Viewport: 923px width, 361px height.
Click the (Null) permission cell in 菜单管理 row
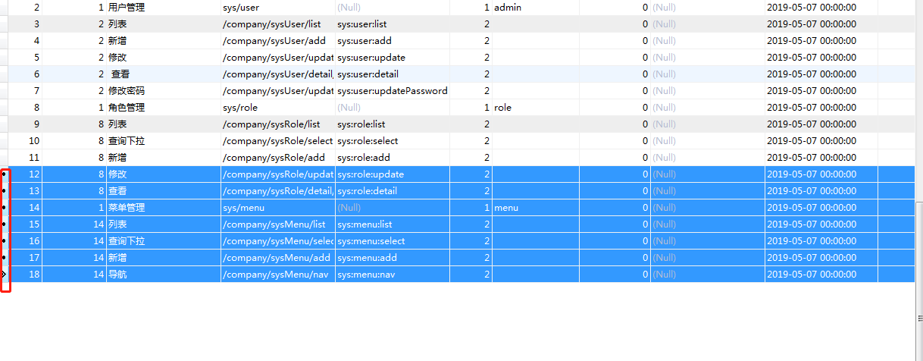pos(392,208)
